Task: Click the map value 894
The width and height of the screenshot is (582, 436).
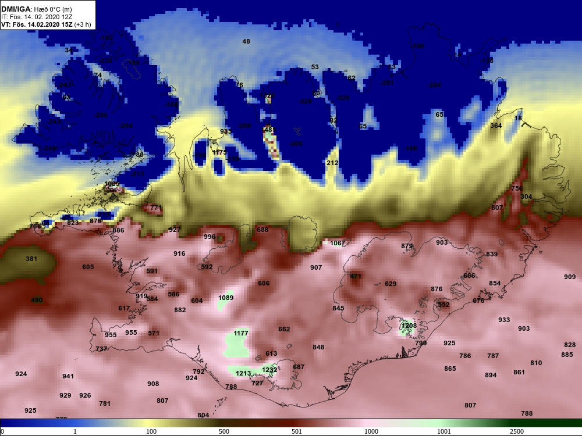Action: [491, 375]
